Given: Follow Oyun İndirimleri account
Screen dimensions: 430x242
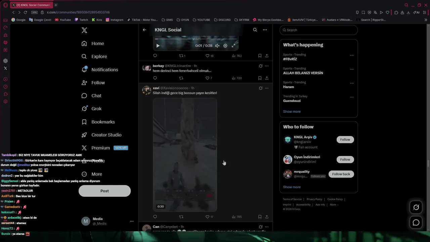Looking at the screenshot, I should [345, 160].
